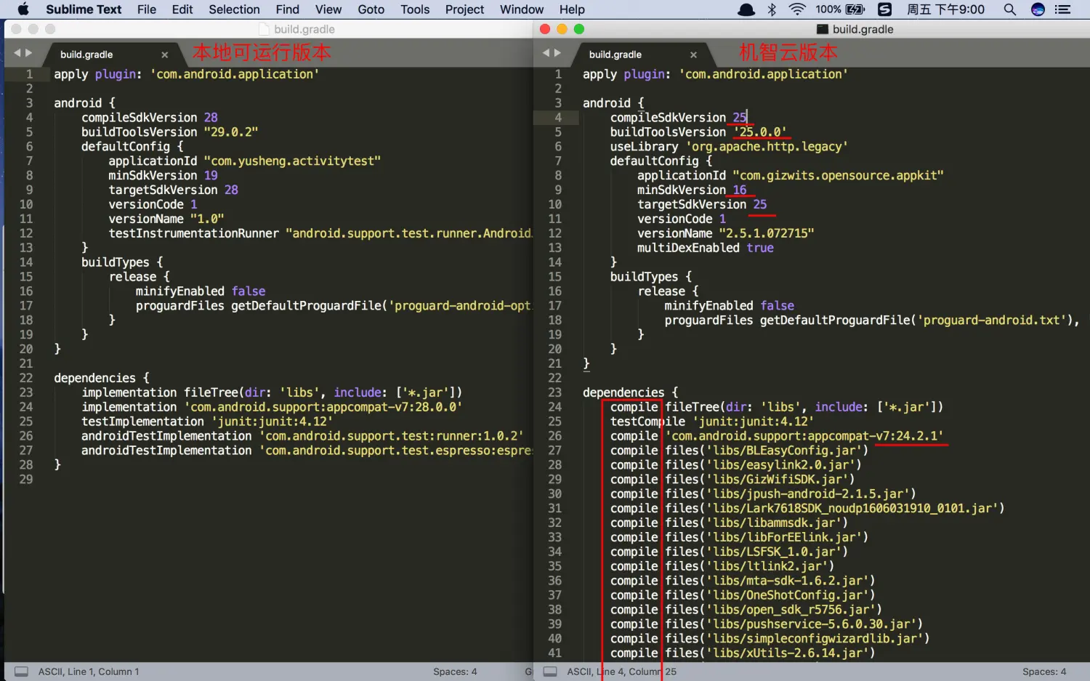
Task: Click the right window's green zoom button
Action: (579, 29)
